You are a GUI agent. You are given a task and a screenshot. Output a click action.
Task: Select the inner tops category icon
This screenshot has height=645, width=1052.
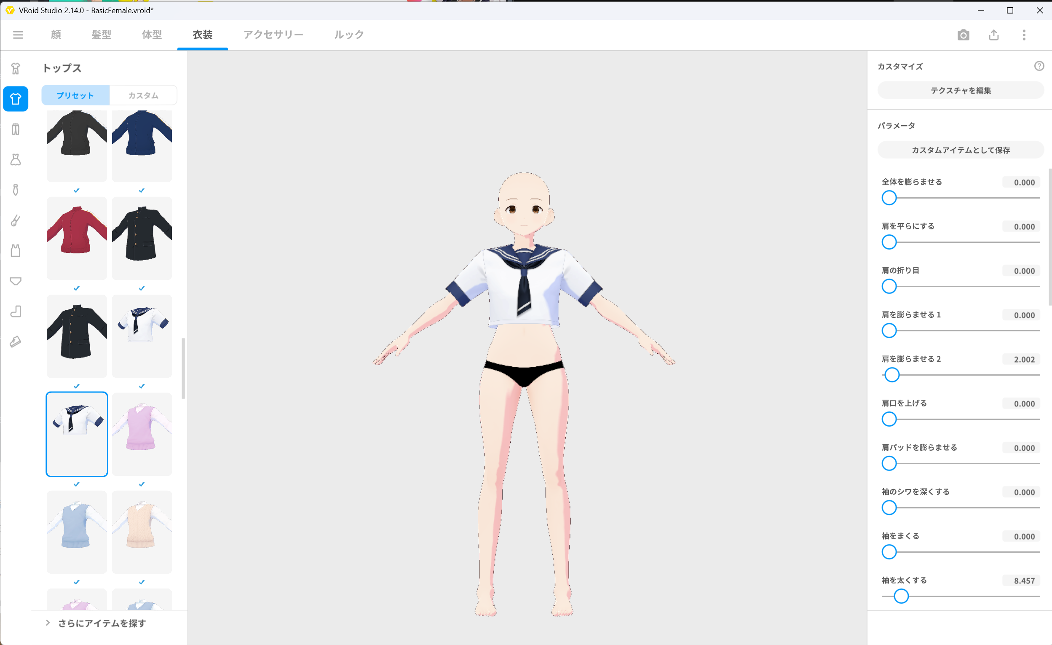[16, 250]
